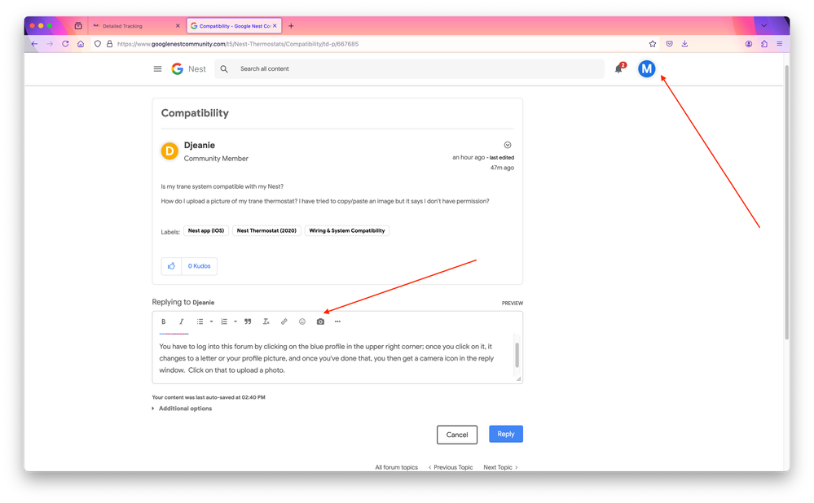The width and height of the screenshot is (814, 503).
Task: Toggle italic formatting in reply editor
Action: point(181,321)
